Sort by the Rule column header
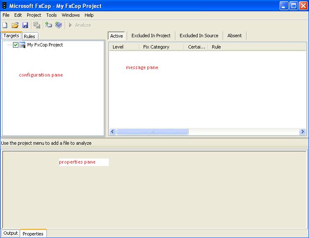 (x=257, y=47)
